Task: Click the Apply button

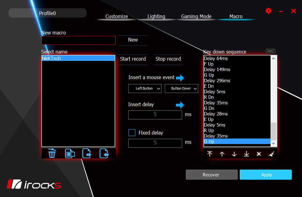Action: 266,175
